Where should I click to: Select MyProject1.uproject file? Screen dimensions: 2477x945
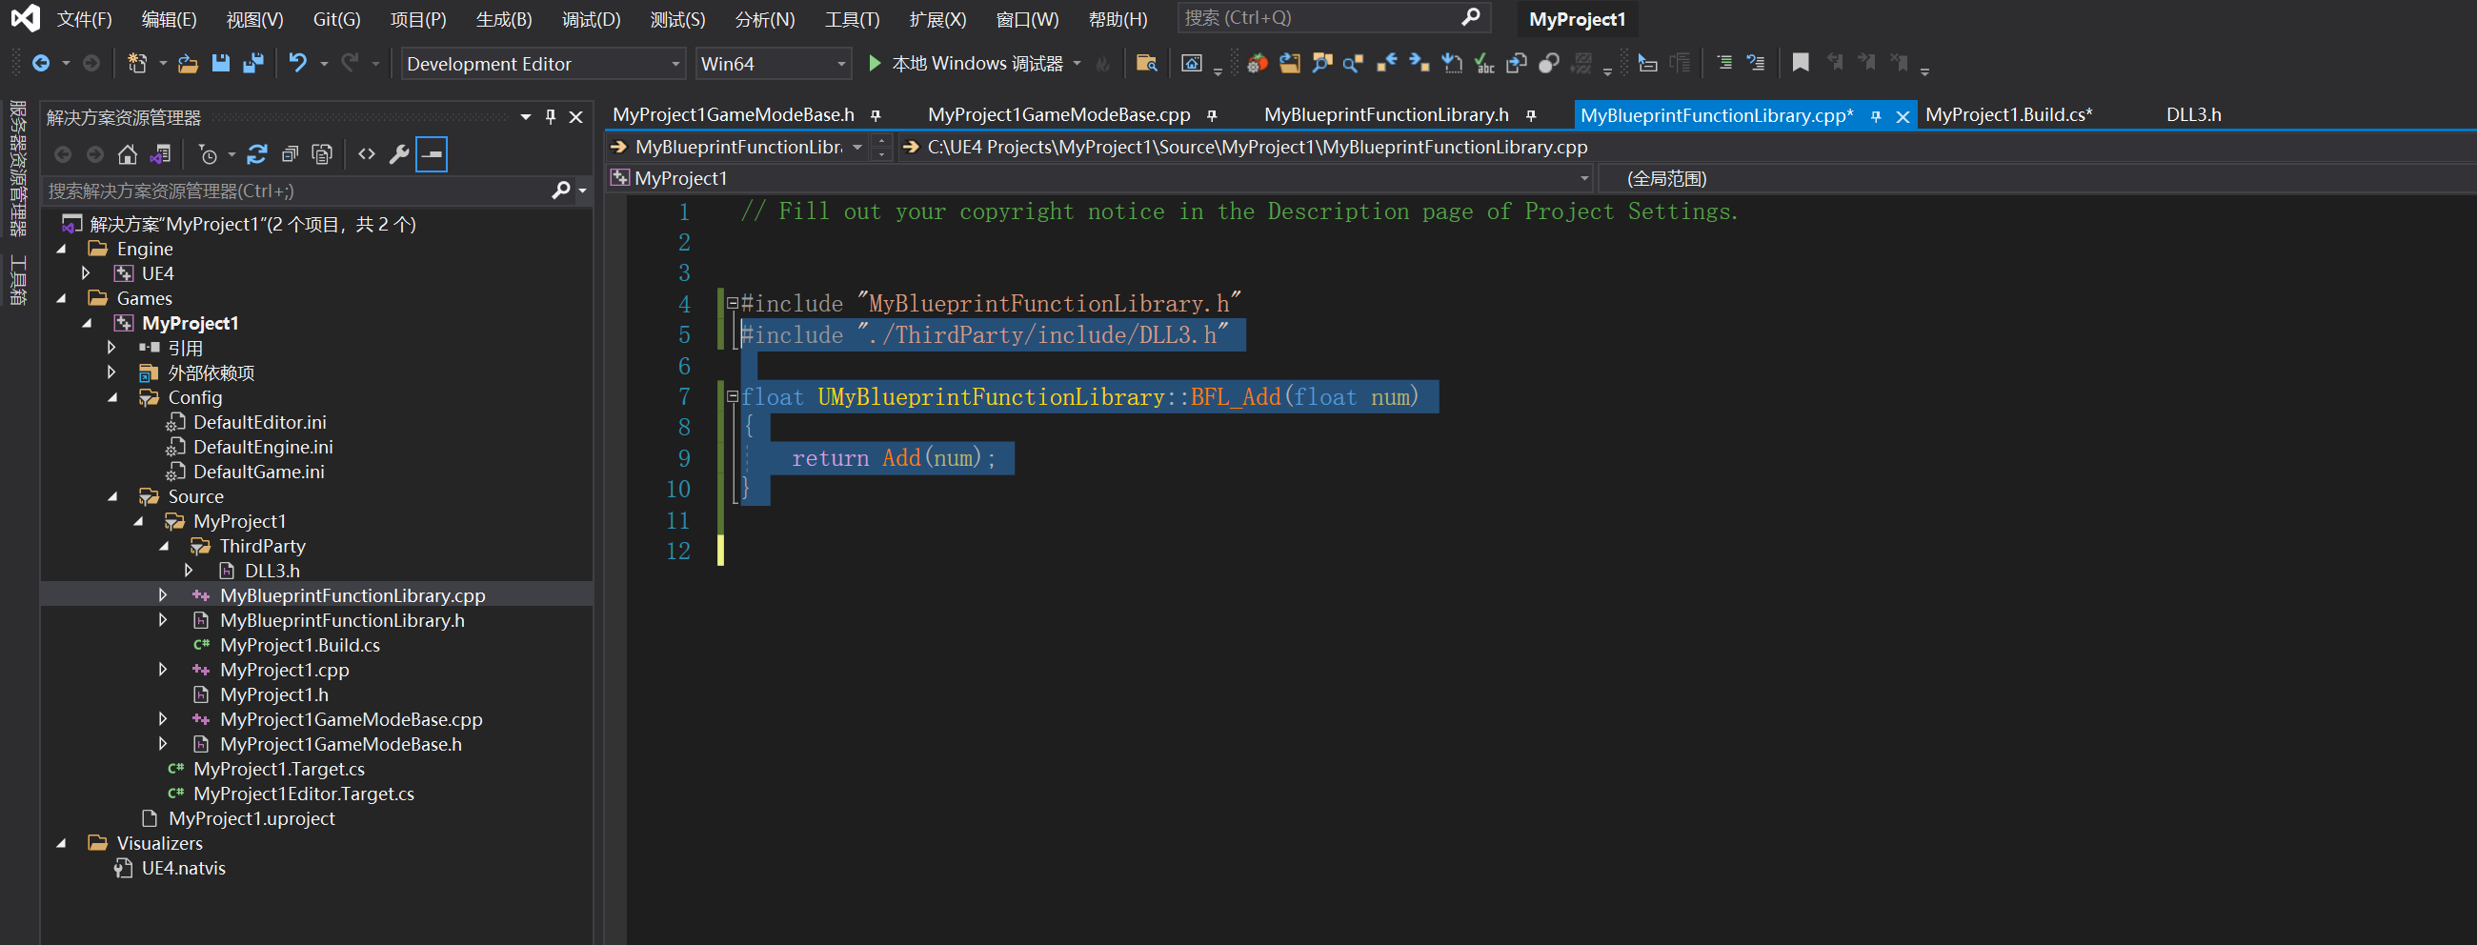251,818
